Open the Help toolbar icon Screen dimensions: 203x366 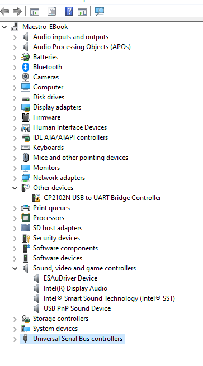(69, 11)
